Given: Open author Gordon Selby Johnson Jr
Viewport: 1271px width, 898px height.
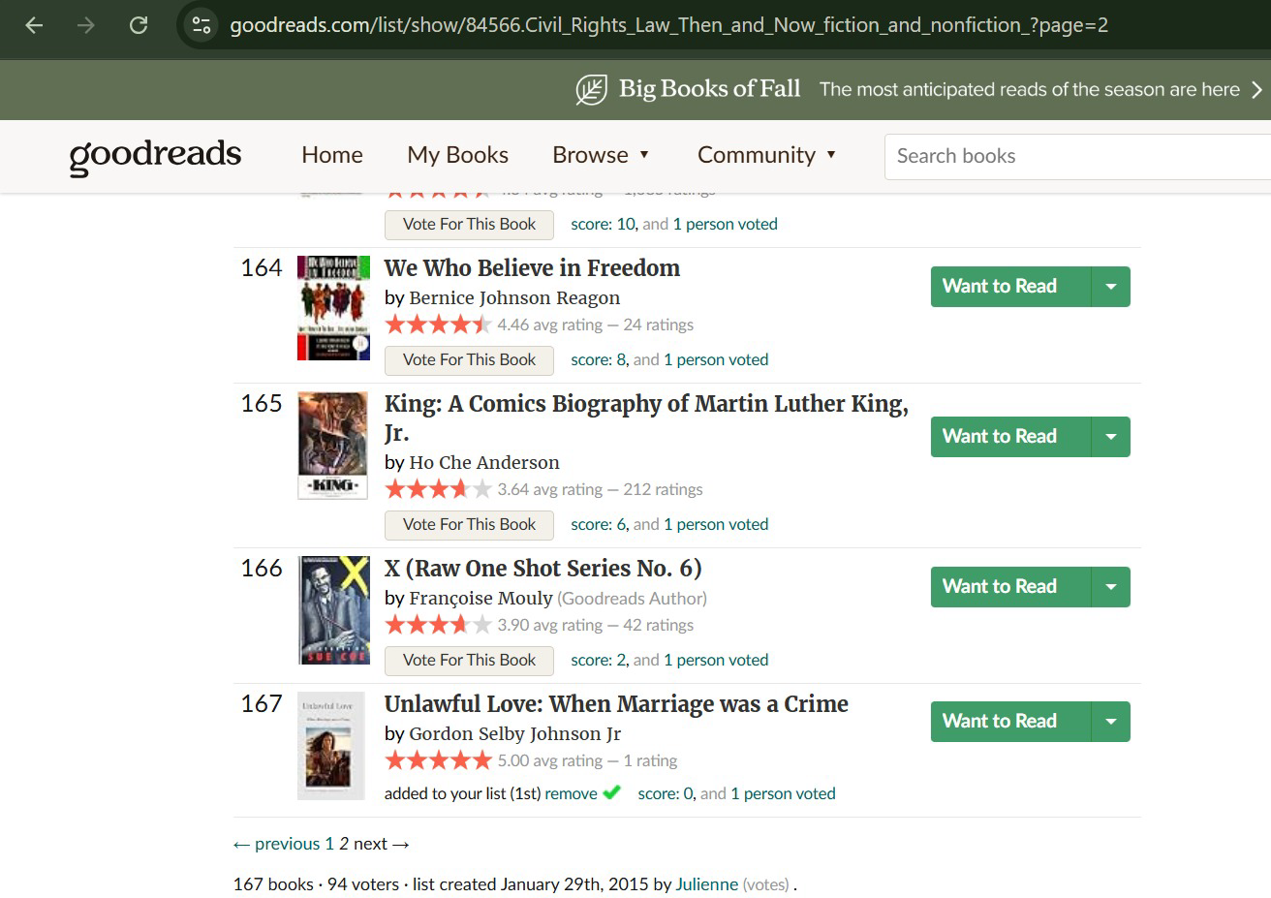Looking at the screenshot, I should (514, 733).
